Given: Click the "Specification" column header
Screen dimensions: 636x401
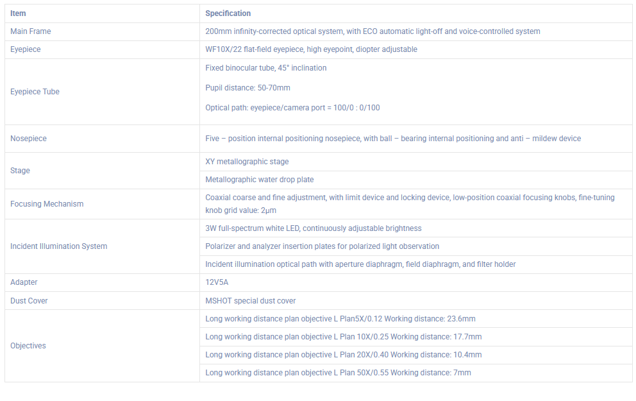Looking at the screenshot, I should [228, 13].
